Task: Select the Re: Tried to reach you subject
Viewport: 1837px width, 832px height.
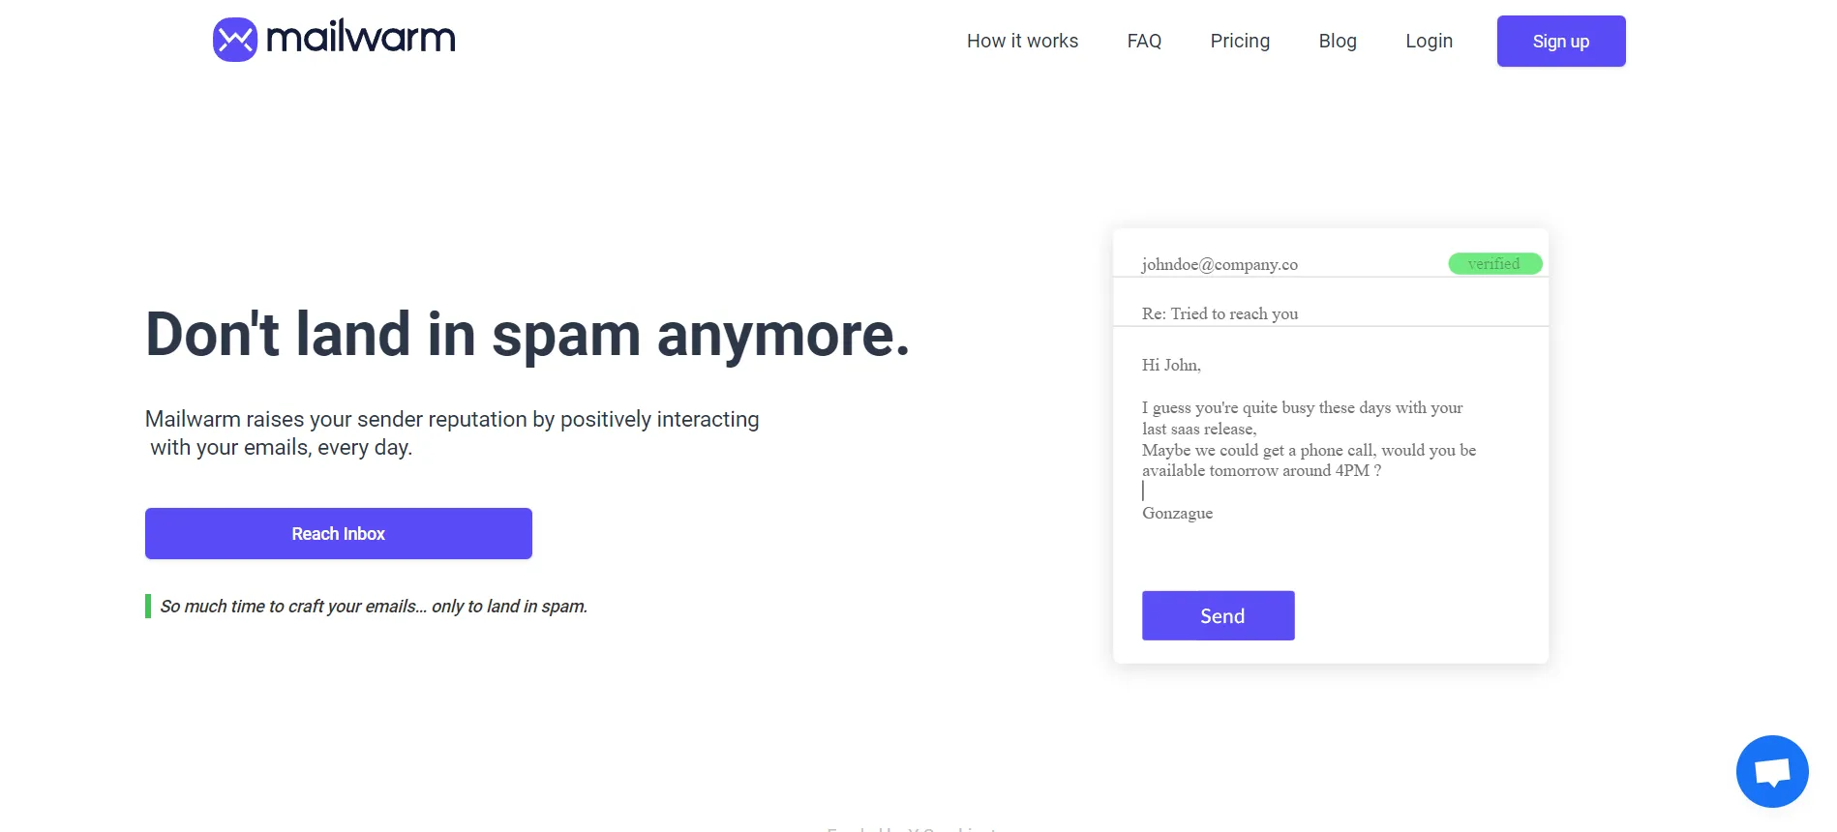Action: [x=1331, y=313]
